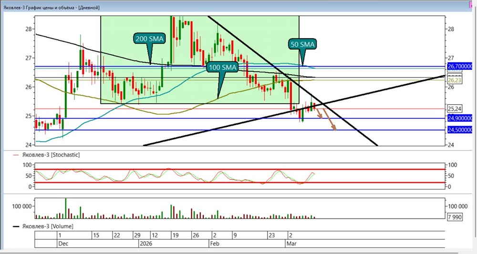Click the 25,24 last price tag
Image resolution: width=477 pixels, height=254 pixels.
click(454, 109)
